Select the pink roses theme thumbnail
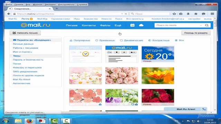Viewport: 221px width, 124px height. [122, 76]
